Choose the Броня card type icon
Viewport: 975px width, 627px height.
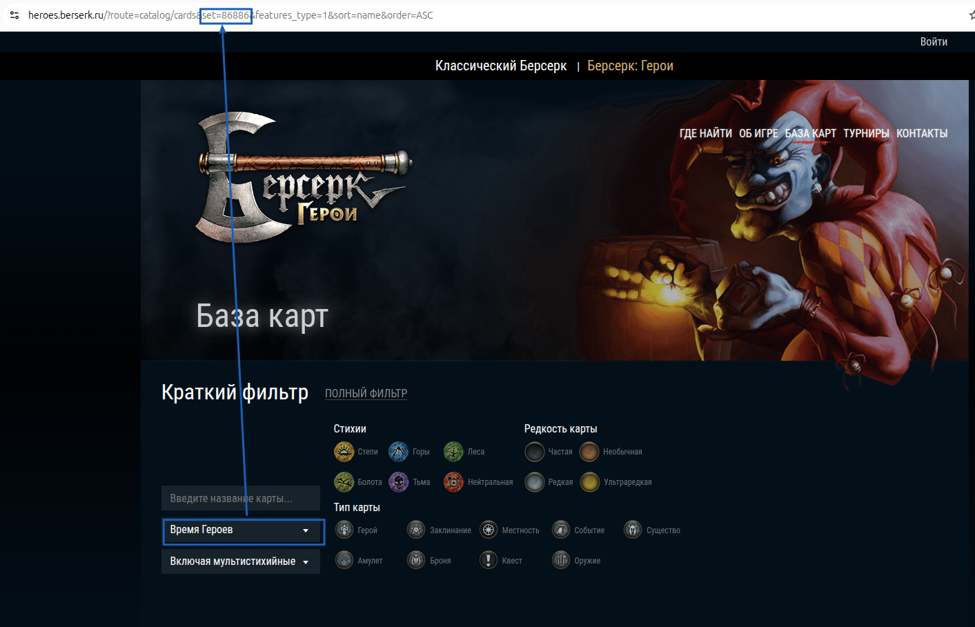point(416,560)
